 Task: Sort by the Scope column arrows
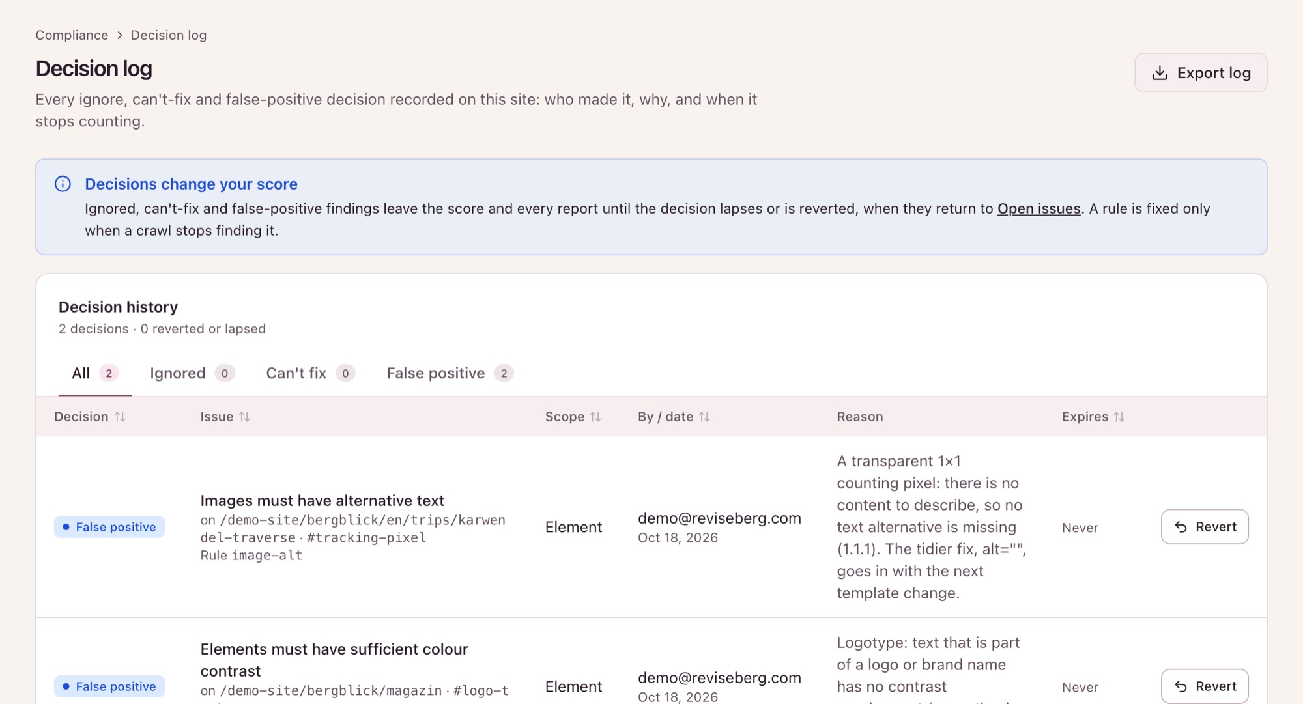(x=595, y=417)
